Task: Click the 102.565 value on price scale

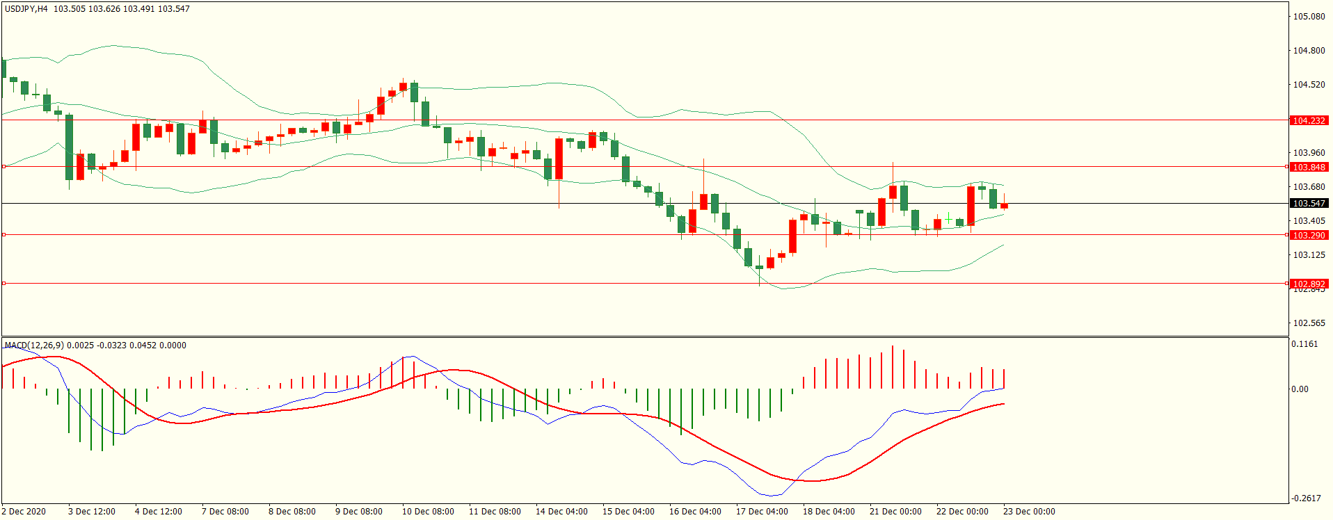Action: coord(1309,323)
